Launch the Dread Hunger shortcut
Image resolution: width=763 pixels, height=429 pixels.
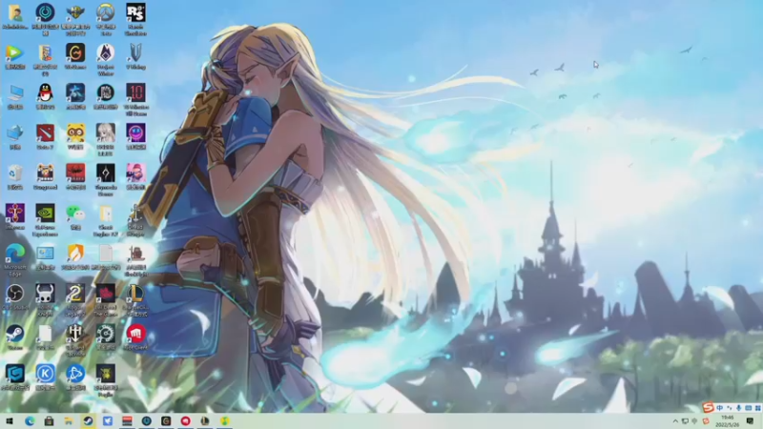(x=135, y=213)
